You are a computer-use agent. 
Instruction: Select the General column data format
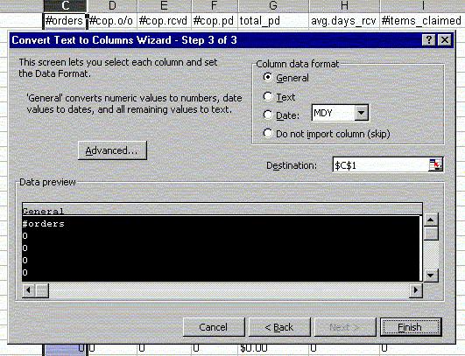coord(285,78)
